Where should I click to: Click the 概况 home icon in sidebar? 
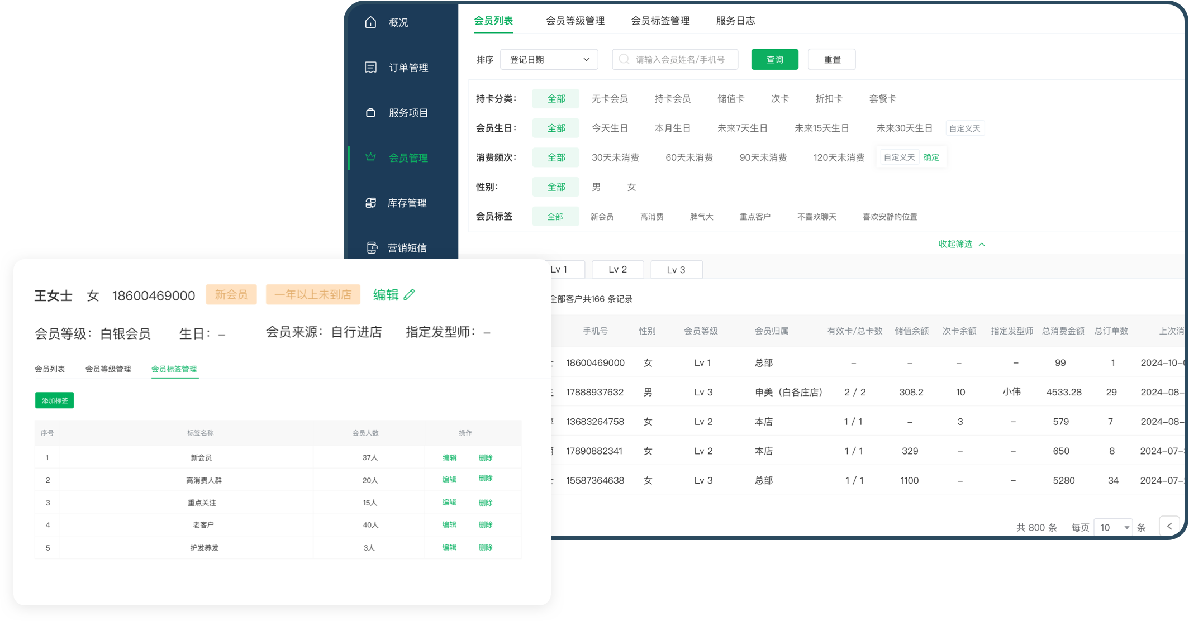click(370, 22)
